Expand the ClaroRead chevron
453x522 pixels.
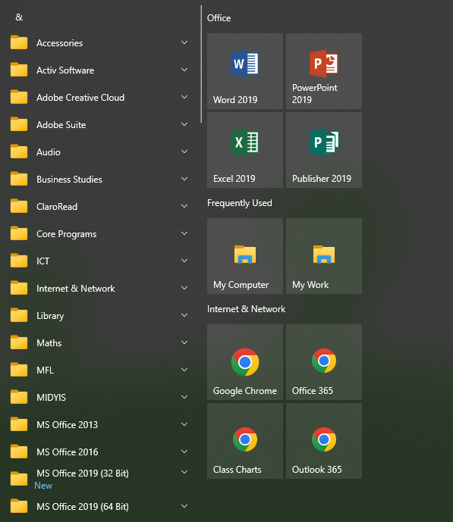pyautogui.click(x=184, y=206)
